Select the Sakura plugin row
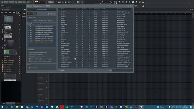The image size is (194, 109). [95, 36]
